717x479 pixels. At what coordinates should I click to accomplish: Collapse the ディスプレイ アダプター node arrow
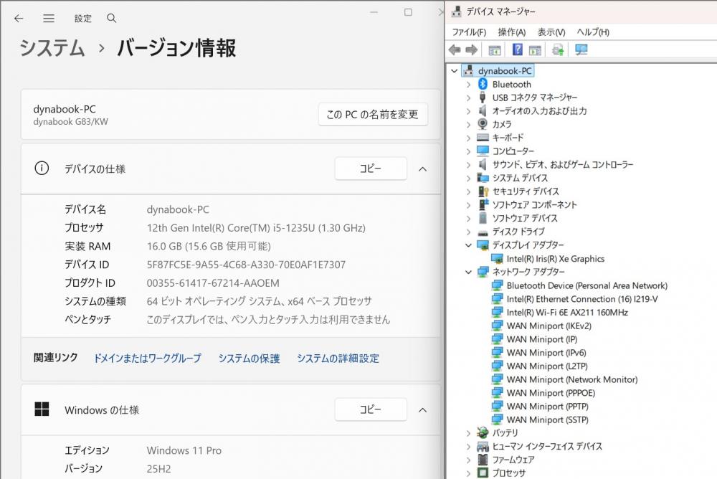[468, 245]
